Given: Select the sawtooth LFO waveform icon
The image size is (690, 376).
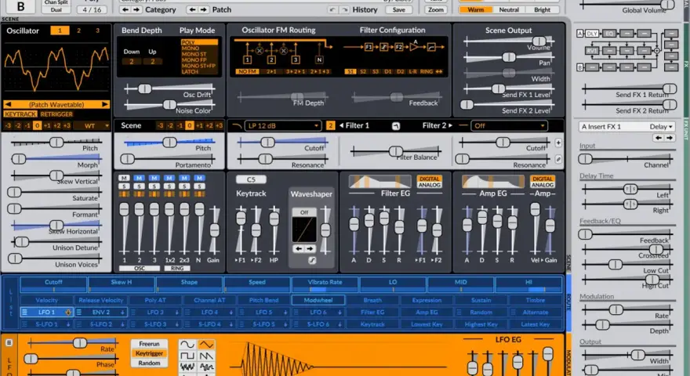Looking at the screenshot, I should click(206, 356).
